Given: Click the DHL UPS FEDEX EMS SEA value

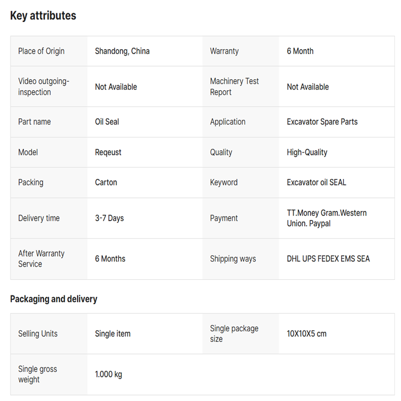Looking at the screenshot, I should [x=328, y=259].
